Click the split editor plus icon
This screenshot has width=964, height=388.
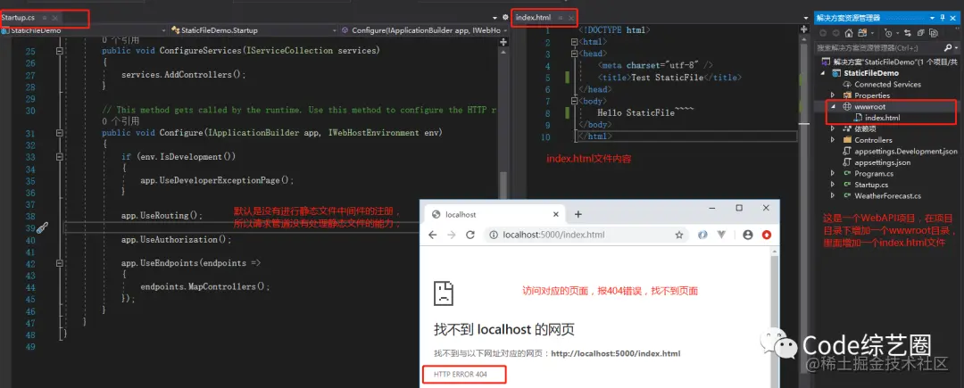click(504, 42)
